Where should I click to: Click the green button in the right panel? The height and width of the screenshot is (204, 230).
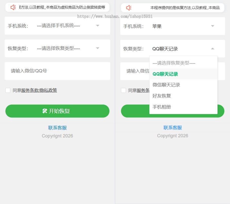point(135,111)
